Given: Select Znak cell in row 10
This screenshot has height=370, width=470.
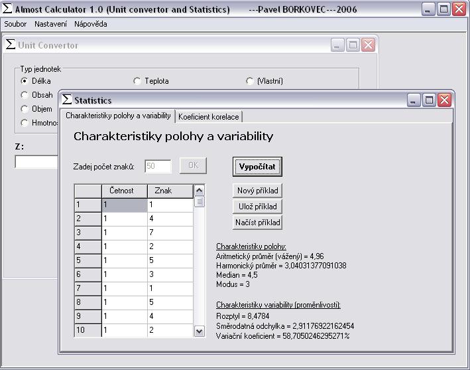Looking at the screenshot, I should click(x=170, y=330).
